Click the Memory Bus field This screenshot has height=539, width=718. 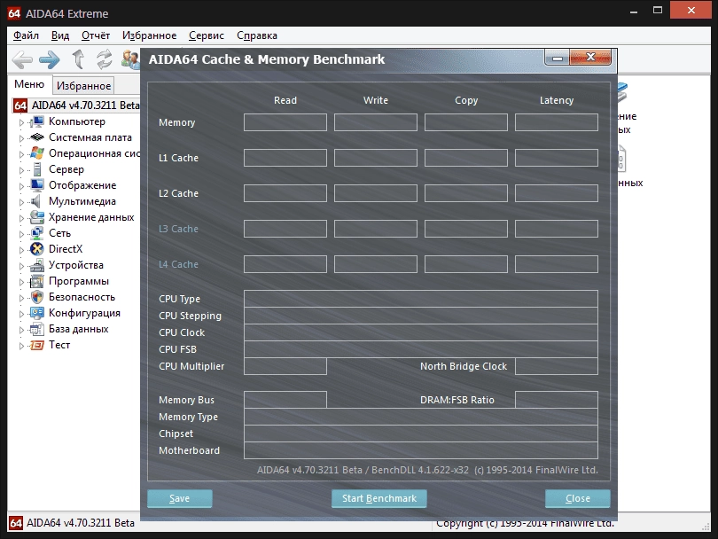(x=285, y=400)
